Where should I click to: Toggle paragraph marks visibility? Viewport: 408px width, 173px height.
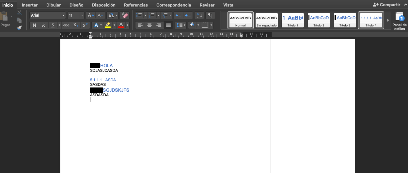pyautogui.click(x=210, y=15)
